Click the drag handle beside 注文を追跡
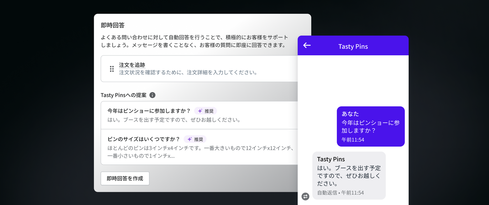Screen dimensions: 489x205 point(112,69)
